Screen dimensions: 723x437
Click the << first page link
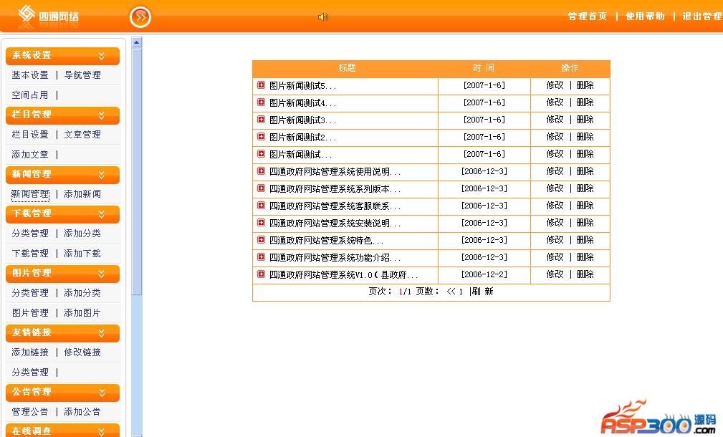(x=451, y=292)
